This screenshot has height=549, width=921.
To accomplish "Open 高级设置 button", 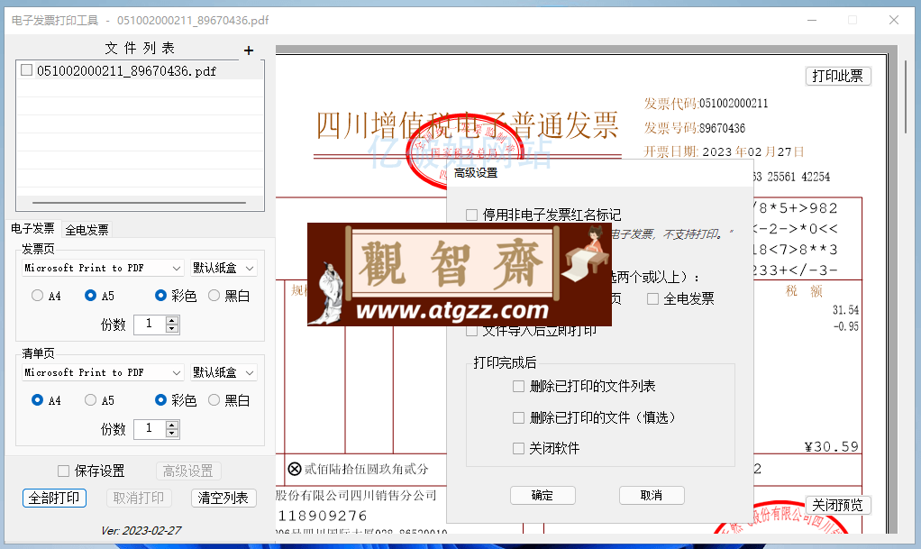I will 188,471.
